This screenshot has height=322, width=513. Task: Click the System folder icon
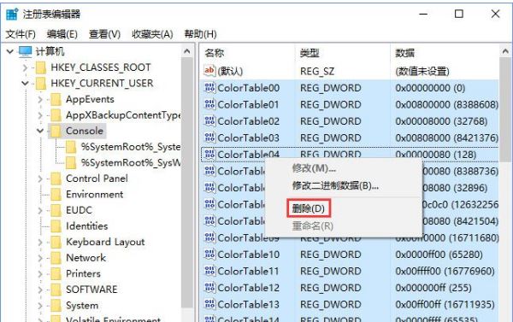[56, 305]
